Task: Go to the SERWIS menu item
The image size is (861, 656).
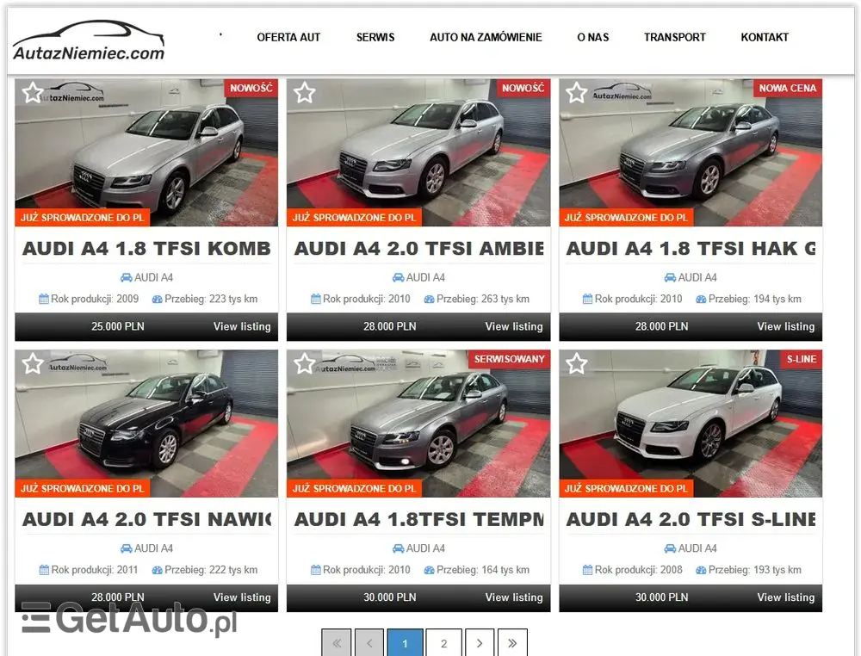Action: [375, 37]
